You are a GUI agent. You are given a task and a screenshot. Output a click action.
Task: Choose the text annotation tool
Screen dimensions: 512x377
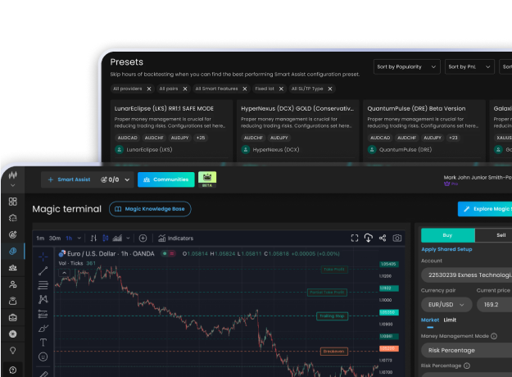(x=43, y=343)
